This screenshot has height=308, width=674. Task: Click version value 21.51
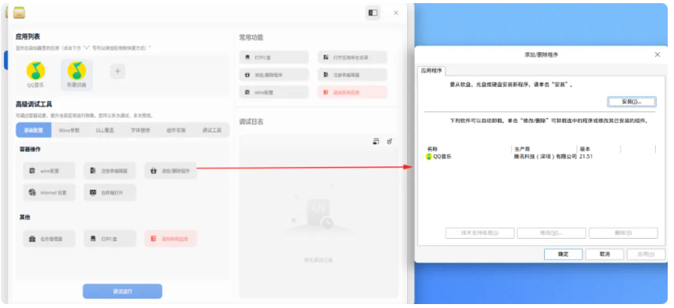click(x=586, y=157)
